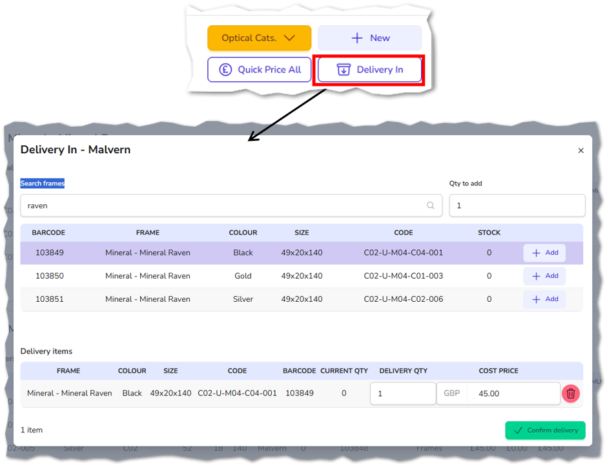Click the STOCK column header
Screen dimensions: 607x466
(x=489, y=233)
